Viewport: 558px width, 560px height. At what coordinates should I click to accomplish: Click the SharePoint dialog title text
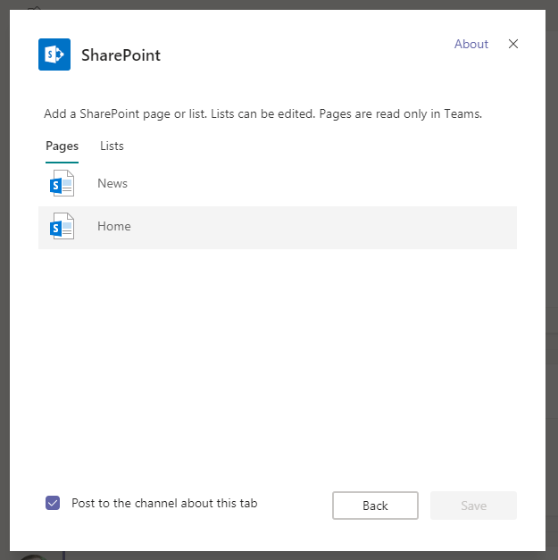121,55
